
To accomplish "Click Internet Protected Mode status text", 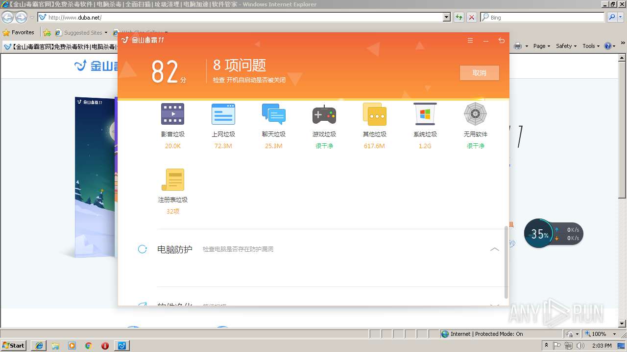I will (486, 334).
